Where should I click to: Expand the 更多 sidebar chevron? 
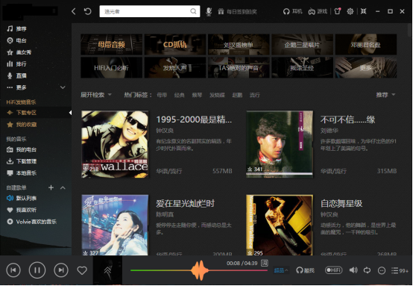point(63,87)
